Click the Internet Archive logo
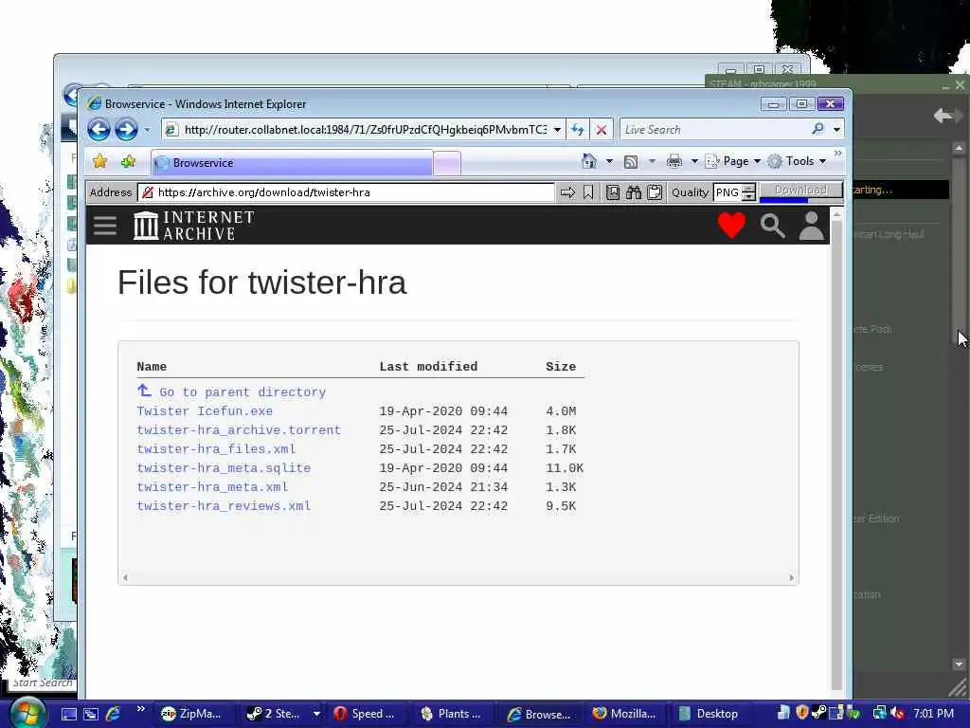The height and width of the screenshot is (728, 970). tap(193, 226)
